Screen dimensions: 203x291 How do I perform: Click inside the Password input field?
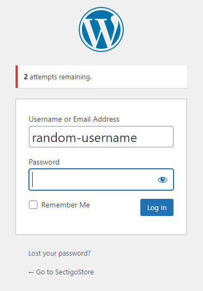(x=101, y=180)
